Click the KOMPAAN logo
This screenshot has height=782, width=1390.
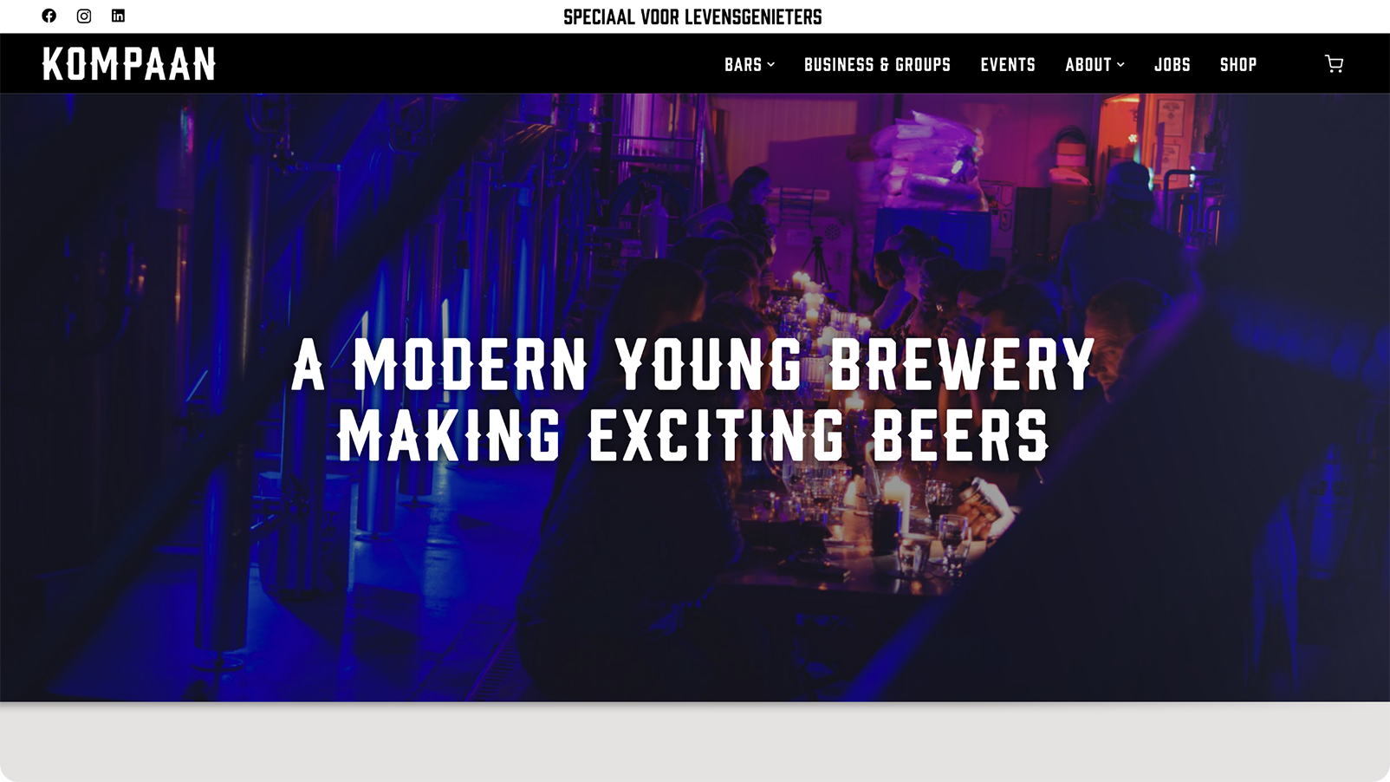point(129,64)
